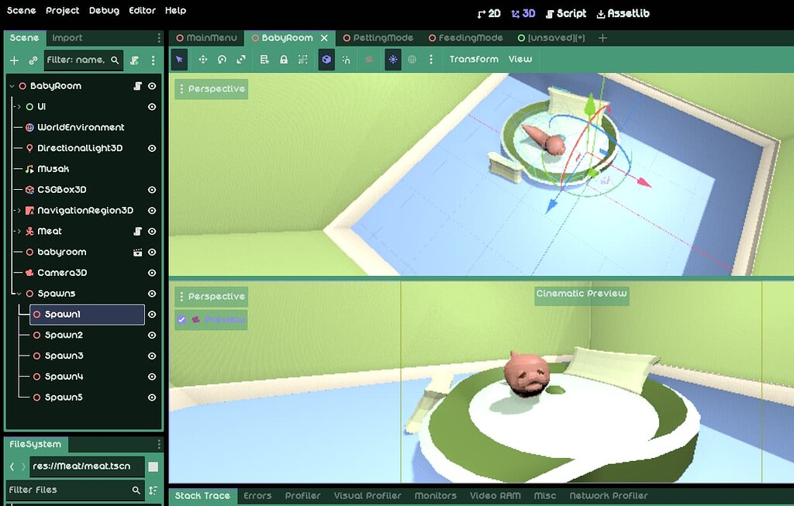Toggle Use Snap magnet icon
The image size is (794, 506).
[x=347, y=60]
